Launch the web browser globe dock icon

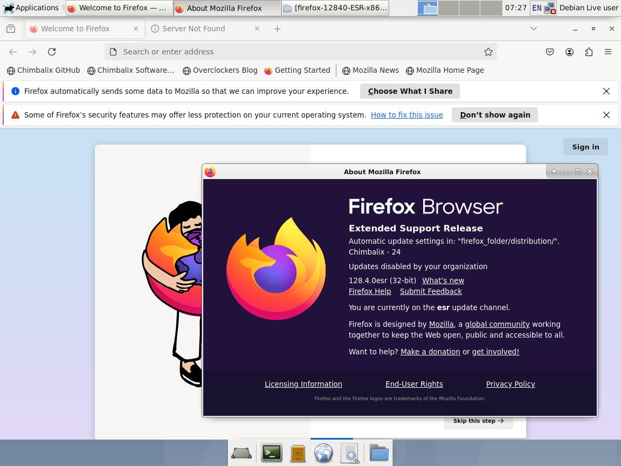323,453
